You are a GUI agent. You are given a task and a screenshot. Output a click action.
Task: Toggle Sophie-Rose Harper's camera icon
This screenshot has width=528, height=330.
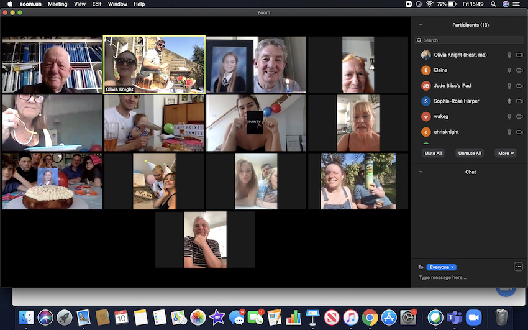(x=519, y=101)
